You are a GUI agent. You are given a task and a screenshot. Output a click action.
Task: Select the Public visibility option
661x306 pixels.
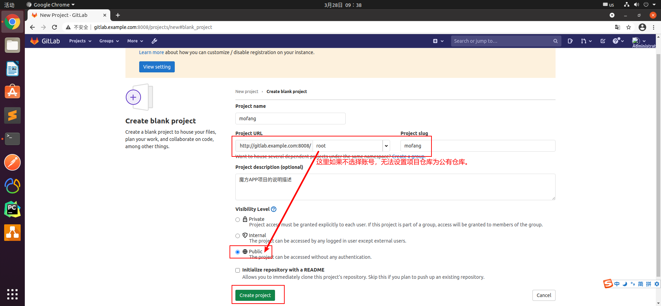[x=237, y=252]
